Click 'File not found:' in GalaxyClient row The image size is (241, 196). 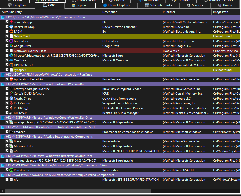coord(223,36)
